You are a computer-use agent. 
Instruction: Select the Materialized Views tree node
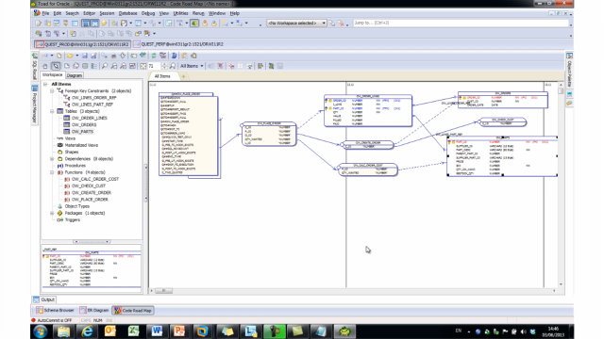tap(81, 145)
